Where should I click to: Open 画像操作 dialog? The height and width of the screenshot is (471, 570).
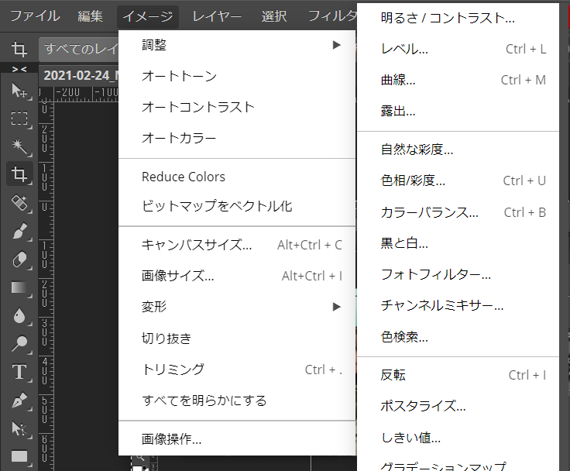point(237,439)
